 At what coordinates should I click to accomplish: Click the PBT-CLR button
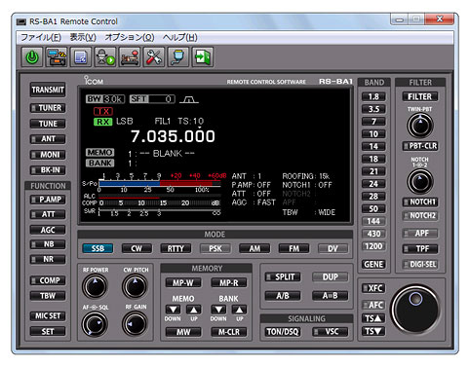[x=420, y=146]
